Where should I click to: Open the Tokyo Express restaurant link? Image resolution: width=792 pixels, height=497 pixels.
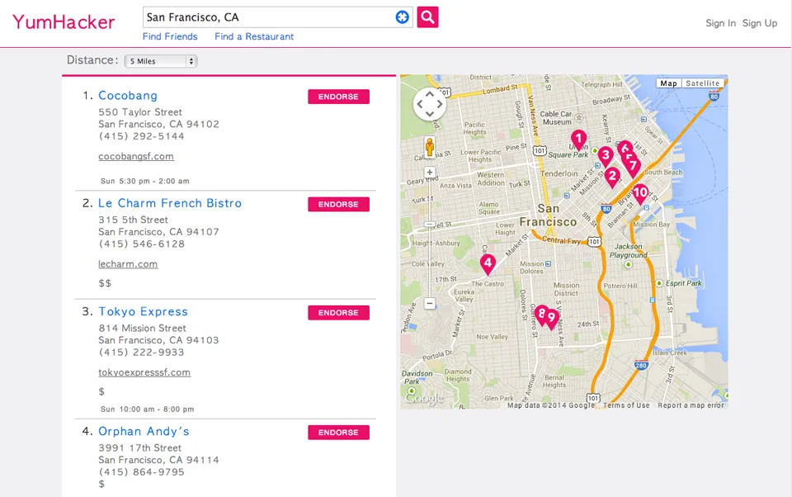143,311
